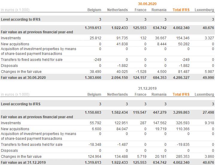Viewport: 215px width, 165px height.
Task: Click Total IFRS header in bottom table
Action: point(181,94)
